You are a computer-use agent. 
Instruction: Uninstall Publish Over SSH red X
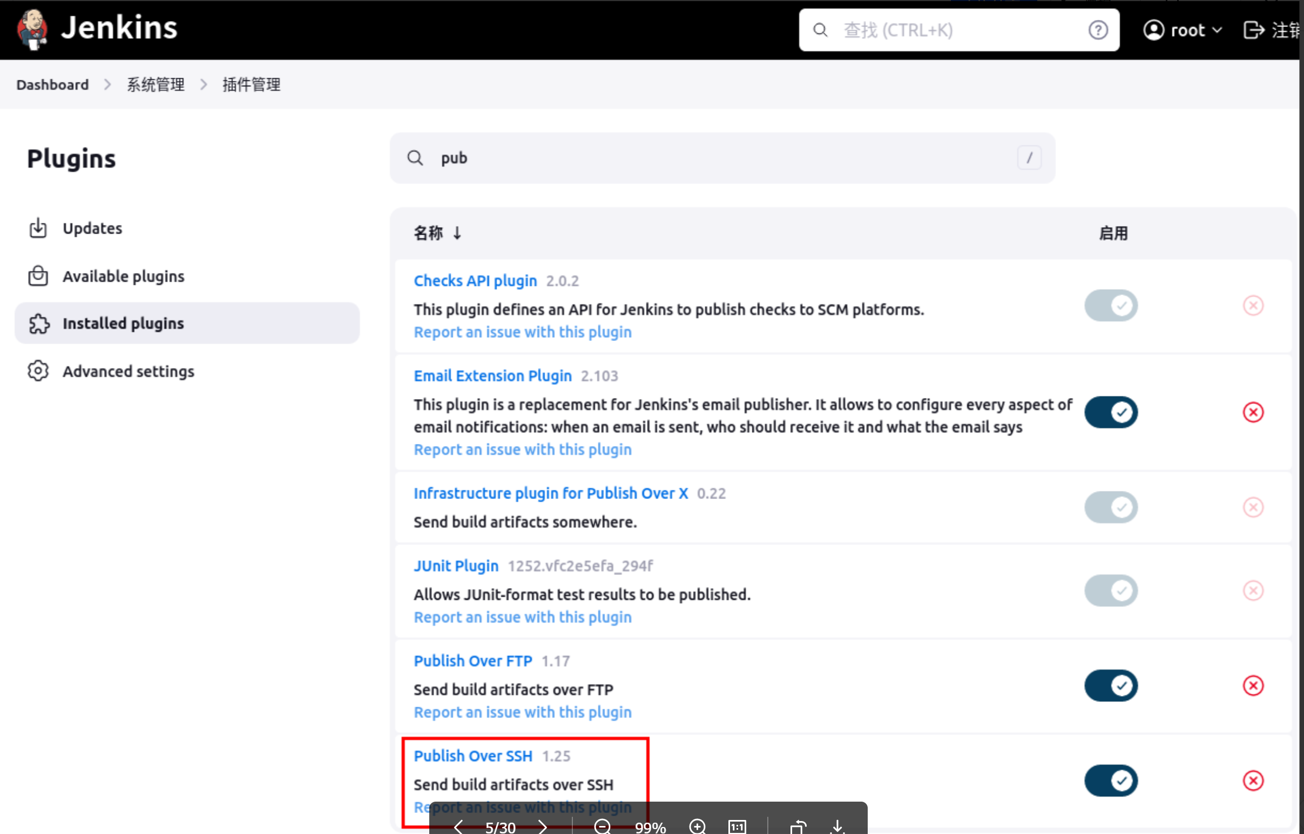coord(1253,781)
